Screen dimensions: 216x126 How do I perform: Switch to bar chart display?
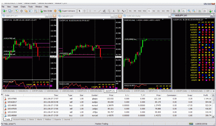point(174,11)
